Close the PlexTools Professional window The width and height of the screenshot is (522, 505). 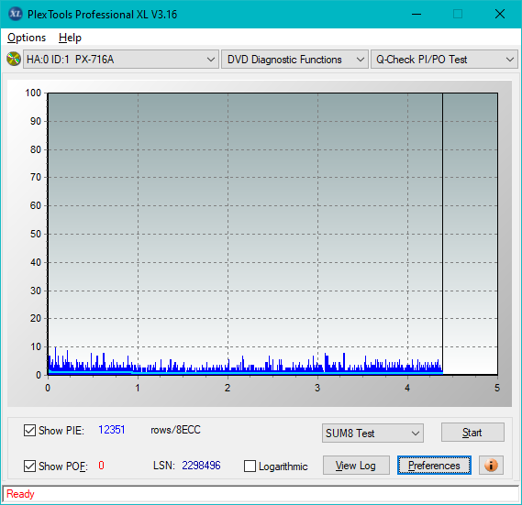(500, 14)
